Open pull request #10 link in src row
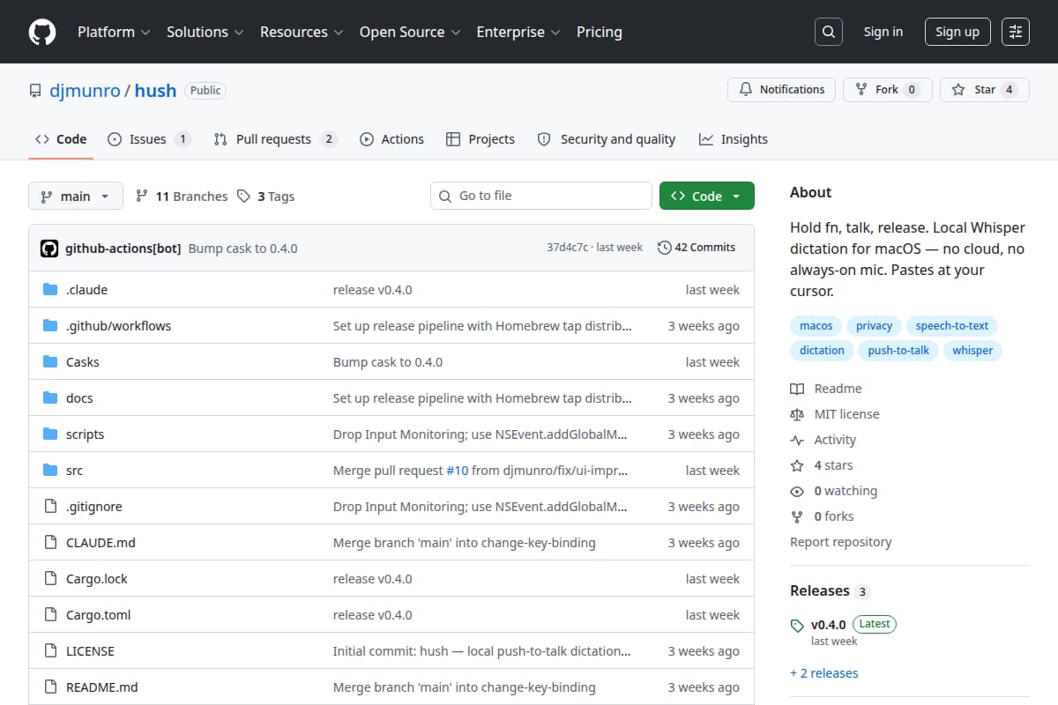Image resolution: width=1058 pixels, height=705 pixels. (x=458, y=471)
